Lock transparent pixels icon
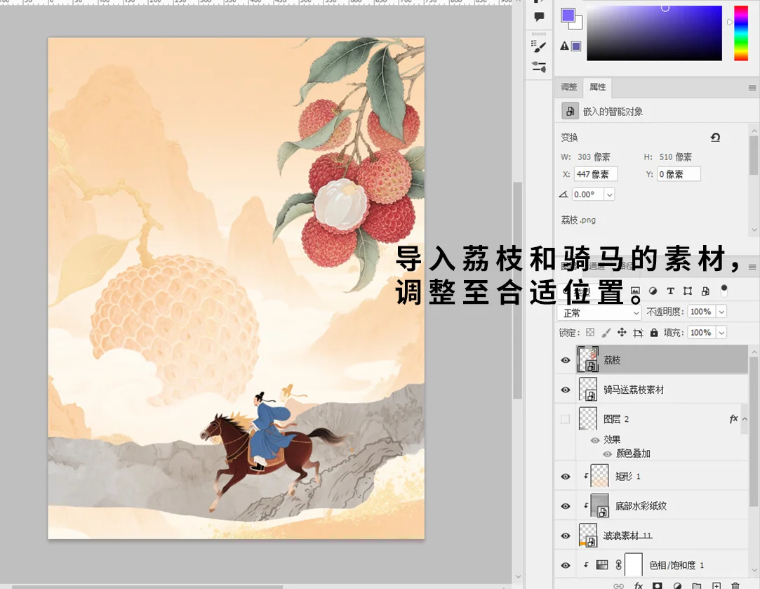 590,333
